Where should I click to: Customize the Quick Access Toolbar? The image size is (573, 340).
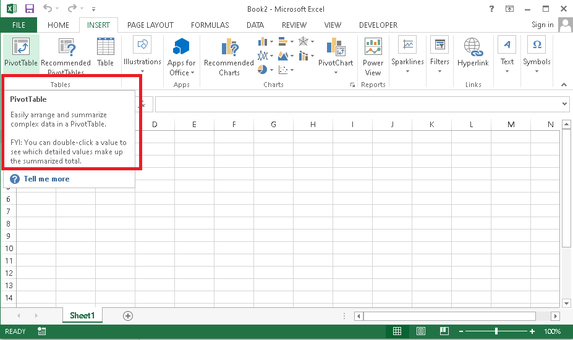click(93, 9)
